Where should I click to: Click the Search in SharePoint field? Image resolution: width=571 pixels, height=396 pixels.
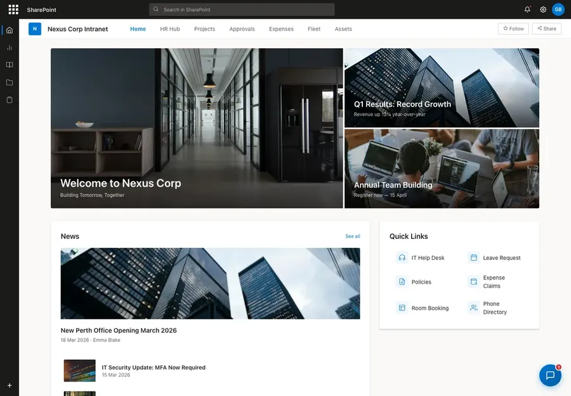pos(242,10)
